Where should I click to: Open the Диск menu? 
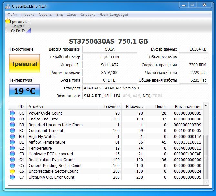point(71,15)
